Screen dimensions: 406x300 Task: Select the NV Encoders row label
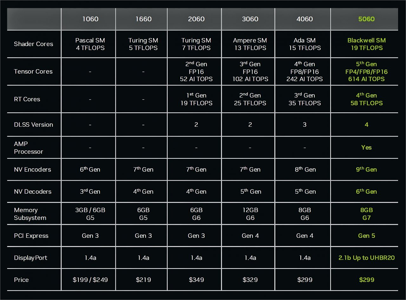tap(33, 170)
